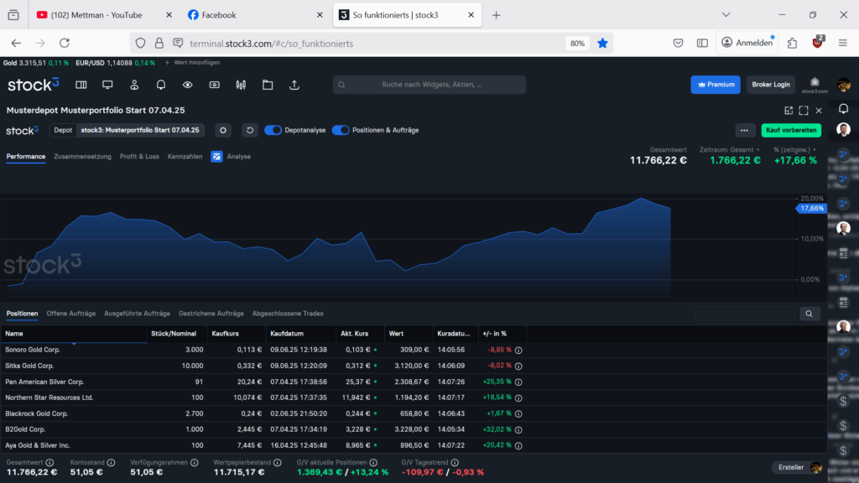This screenshot has width=859, height=483.
Task: Toggle the Depotanalyse switch
Action: [273, 130]
